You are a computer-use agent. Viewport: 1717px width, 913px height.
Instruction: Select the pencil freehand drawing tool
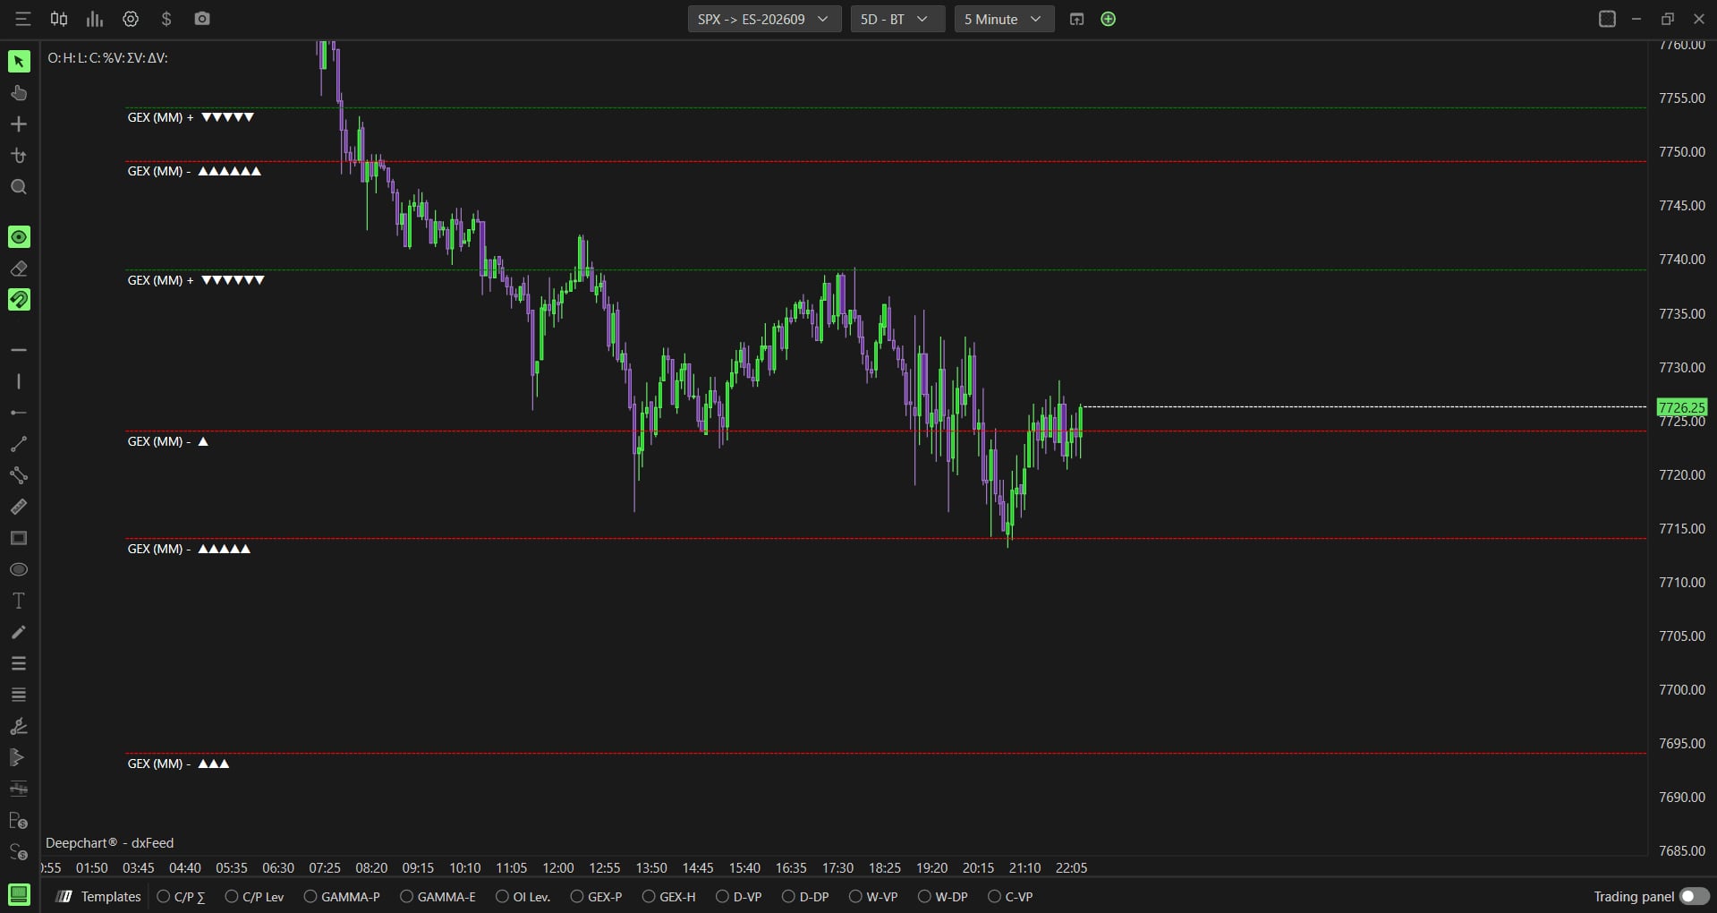point(19,632)
